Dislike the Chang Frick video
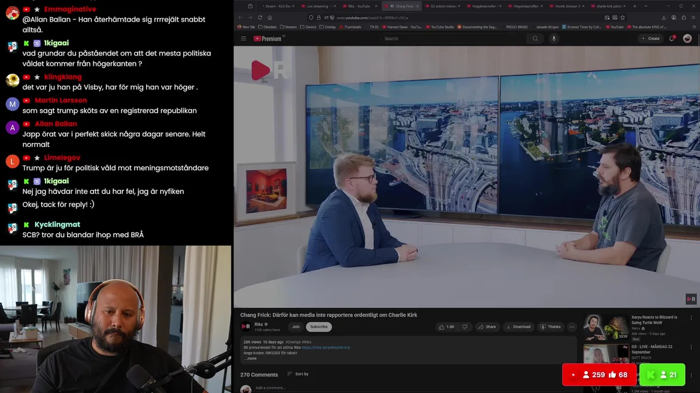The height and width of the screenshot is (393, 700). 465,327
